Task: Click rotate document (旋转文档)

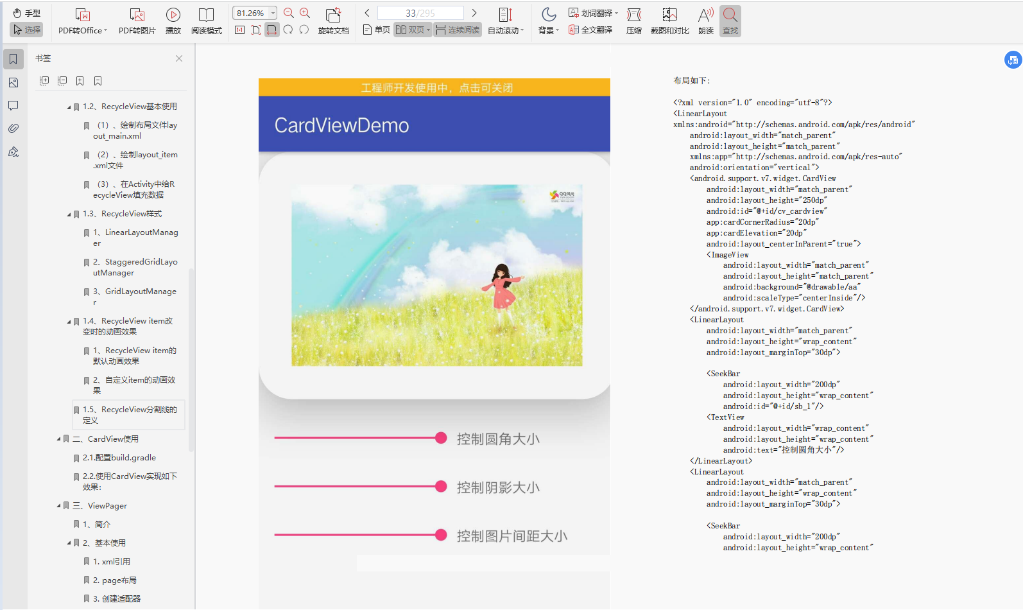Action: pyautogui.click(x=334, y=21)
